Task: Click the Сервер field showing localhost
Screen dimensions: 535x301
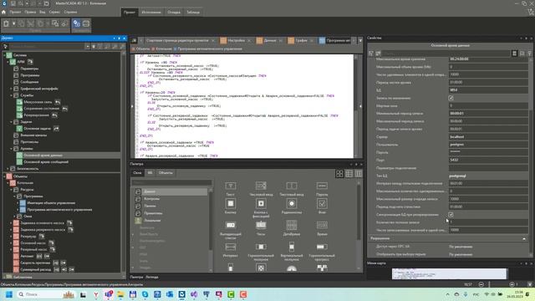Action: point(488,137)
